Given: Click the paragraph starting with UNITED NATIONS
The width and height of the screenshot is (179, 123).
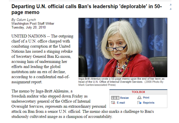Looking at the screenshot, I should (42, 59).
